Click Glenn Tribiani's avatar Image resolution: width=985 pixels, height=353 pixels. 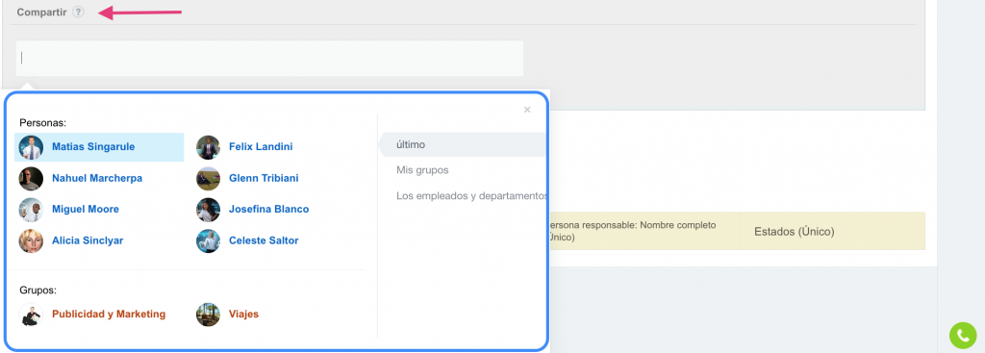pyautogui.click(x=208, y=178)
